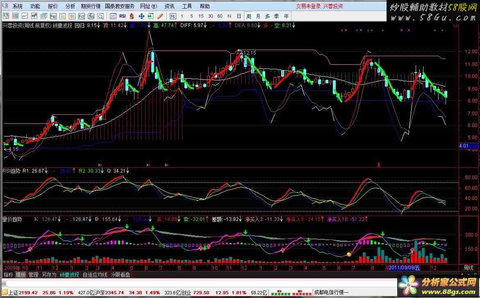The width and height of the screenshot is (480, 298).
Task: Click the 指标 tab at bottom
Action: [x=8, y=275]
